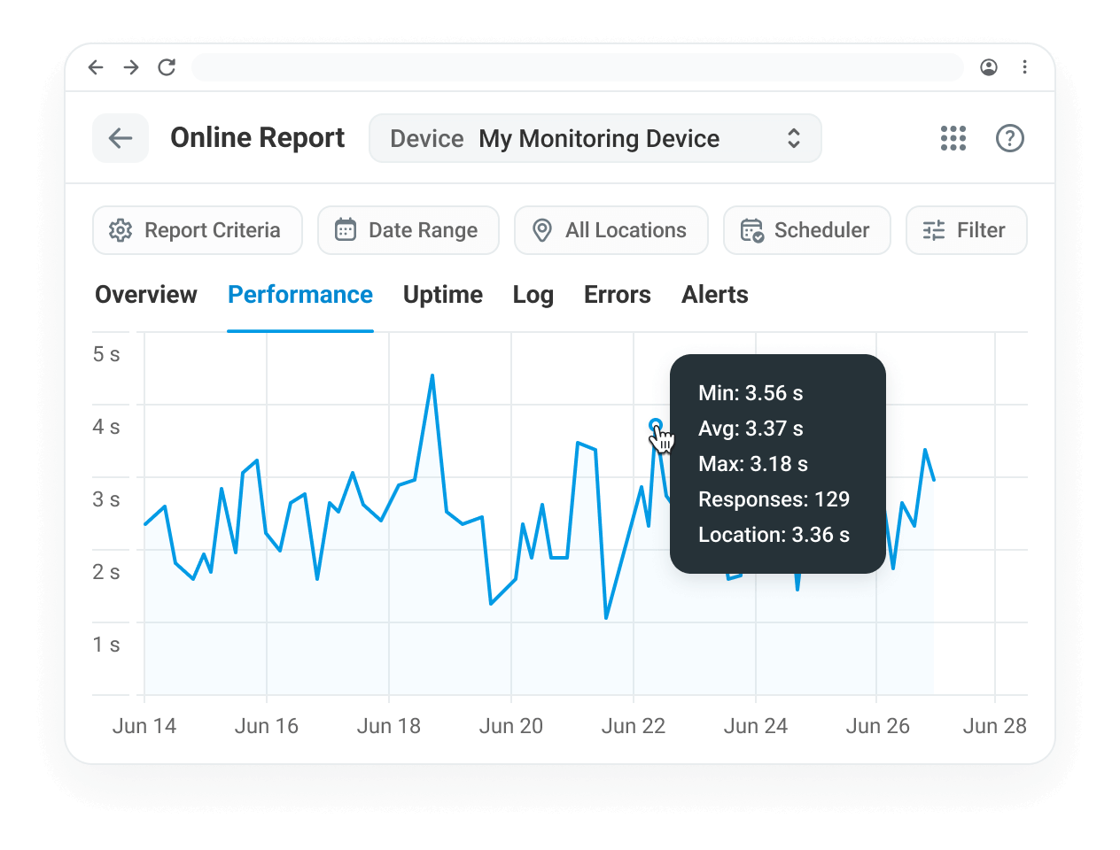Switch to the Uptime tab
Screen dimensions: 1120x850
tap(442, 295)
